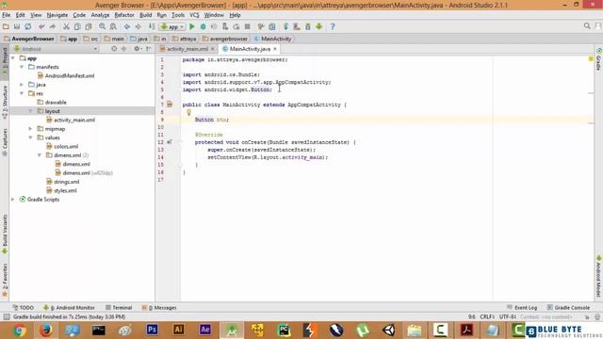Click the avengerbrowser breadcrumb
The width and height of the screenshot is (603, 339).
224,39
